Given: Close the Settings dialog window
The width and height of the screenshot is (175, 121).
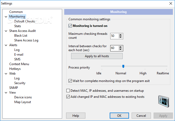Looking at the screenshot, I should tap(171, 3).
